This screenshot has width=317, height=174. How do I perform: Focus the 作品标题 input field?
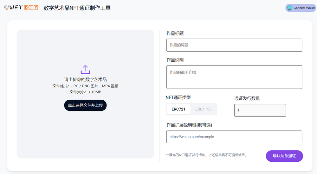[234, 45]
